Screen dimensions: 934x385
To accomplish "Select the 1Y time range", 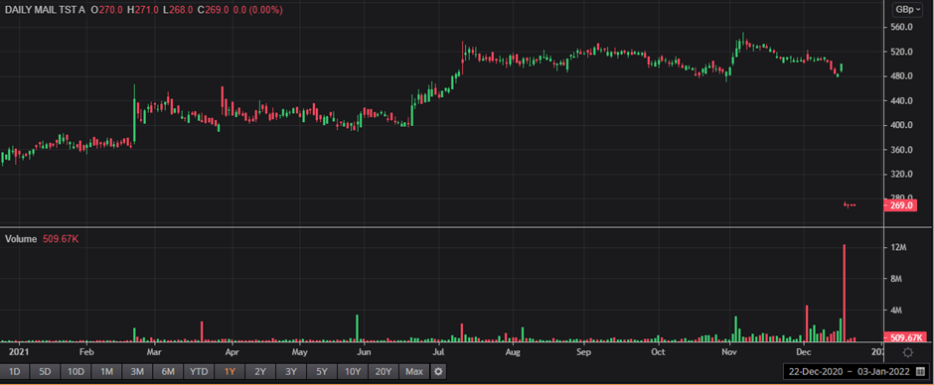I will [x=230, y=372].
